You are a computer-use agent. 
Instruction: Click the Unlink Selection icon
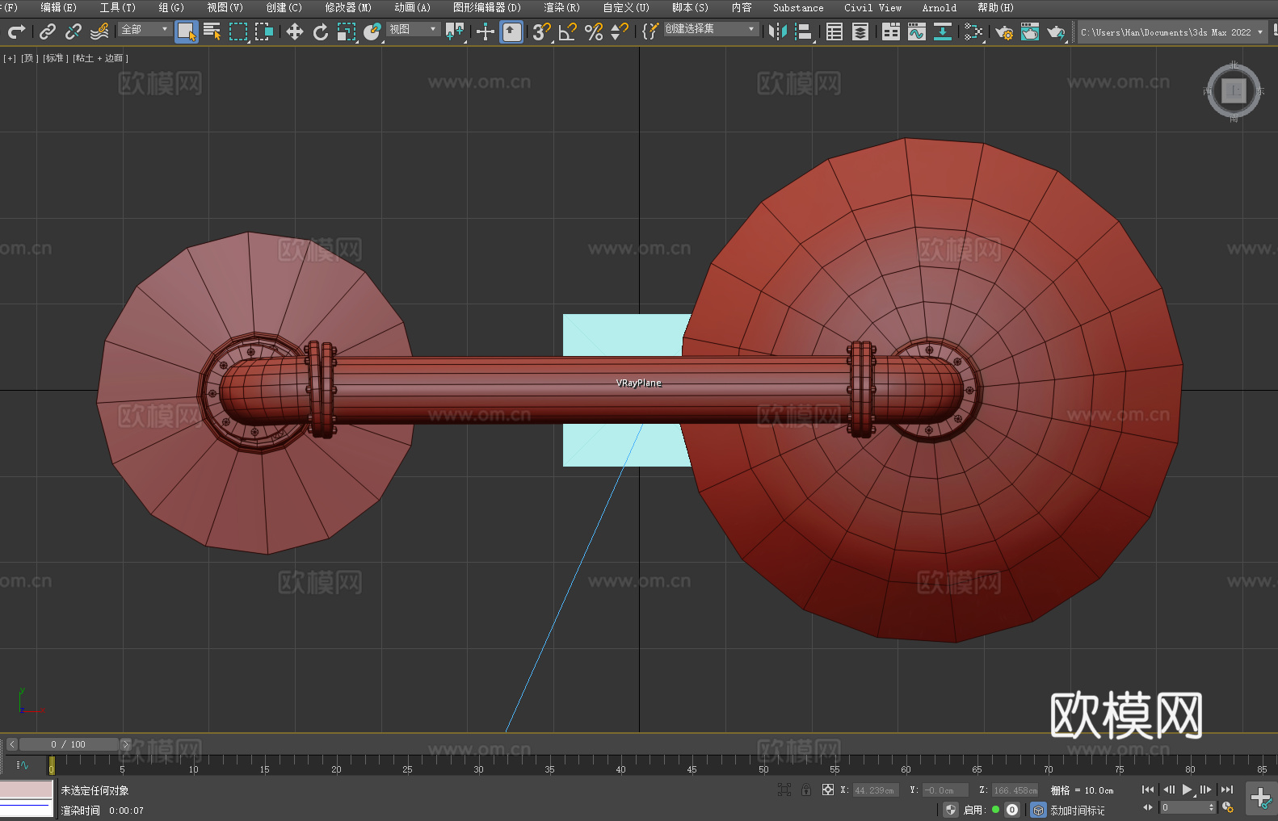pos(74,31)
